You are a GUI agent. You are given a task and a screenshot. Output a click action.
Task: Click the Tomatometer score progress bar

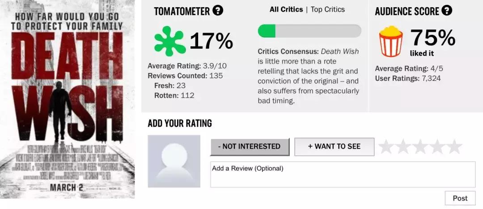(309, 31)
